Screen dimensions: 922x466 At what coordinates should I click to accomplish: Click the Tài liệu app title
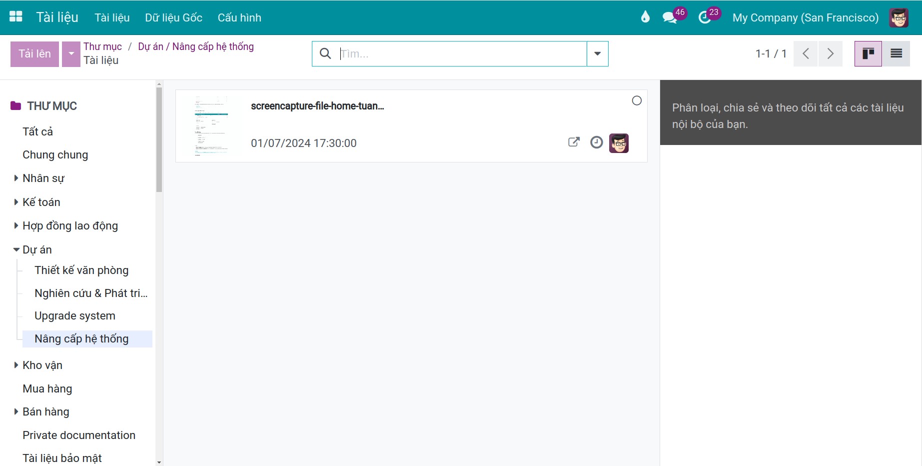[x=57, y=17]
